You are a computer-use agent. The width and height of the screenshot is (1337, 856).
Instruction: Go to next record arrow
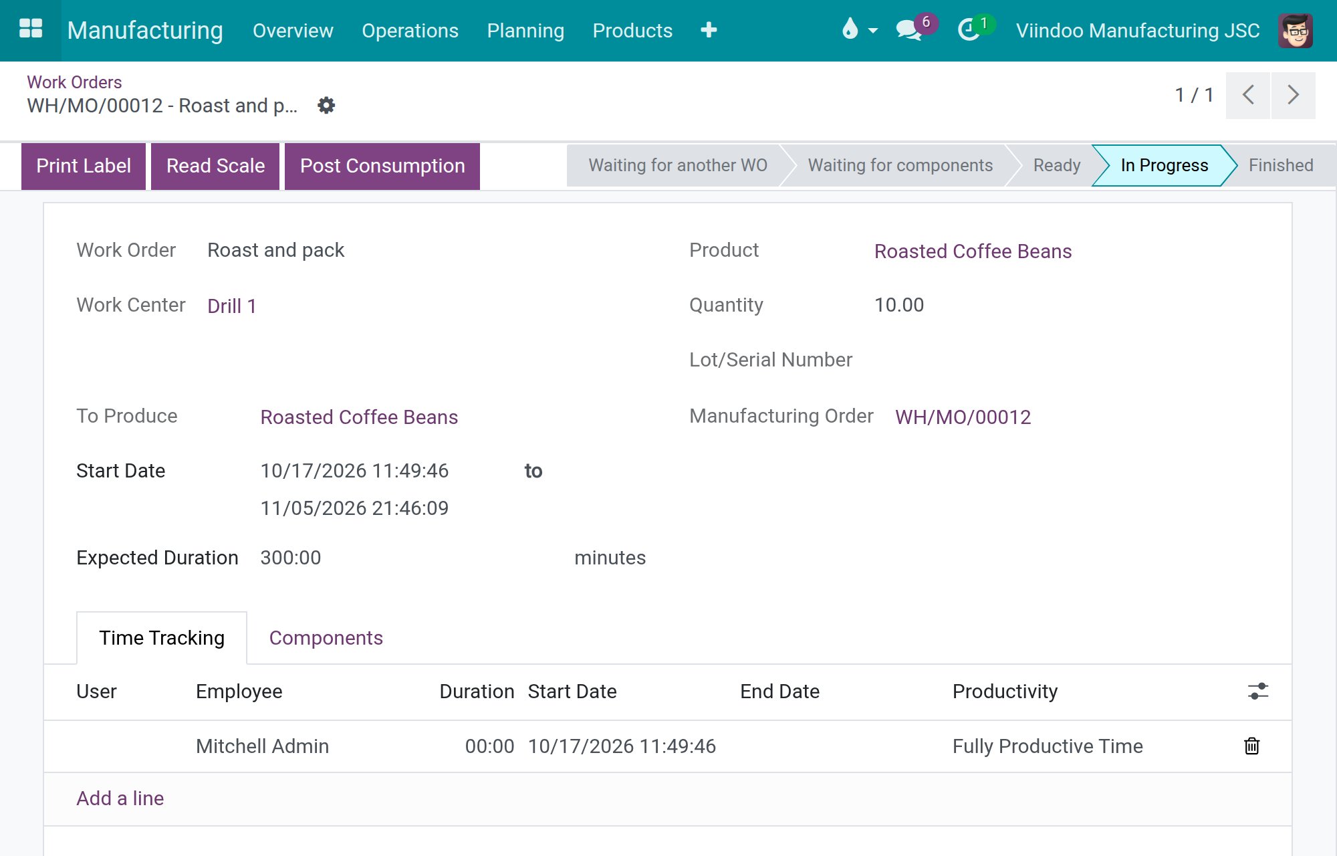1294,95
